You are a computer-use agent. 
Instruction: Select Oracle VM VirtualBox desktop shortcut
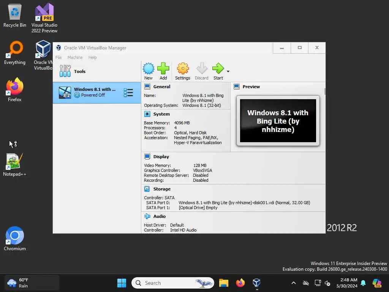pyautogui.click(x=43, y=55)
